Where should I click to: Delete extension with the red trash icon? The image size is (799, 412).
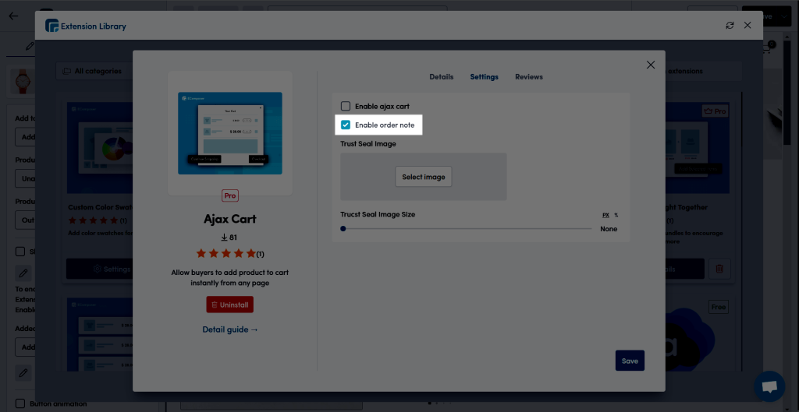coord(719,269)
